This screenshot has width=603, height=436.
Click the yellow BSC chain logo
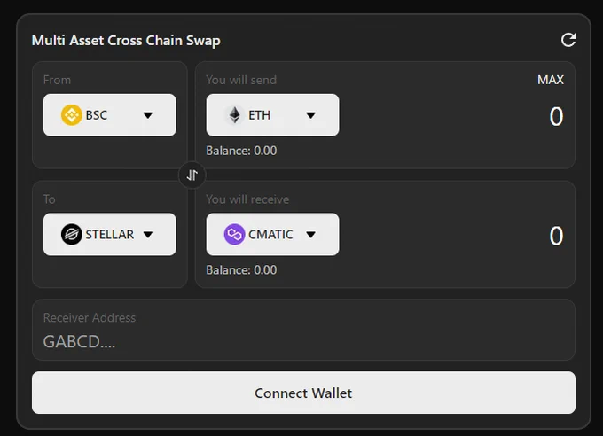(72, 115)
